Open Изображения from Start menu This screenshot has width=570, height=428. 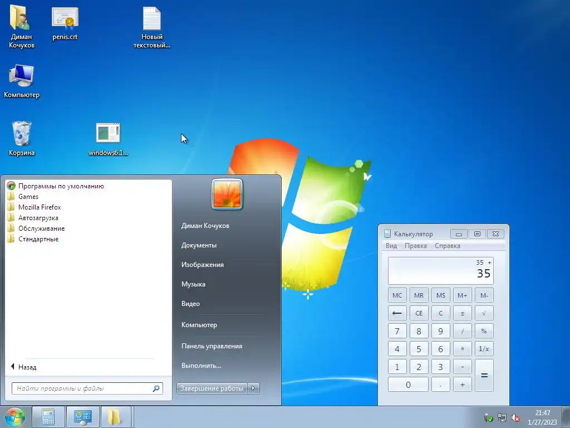pyautogui.click(x=203, y=265)
